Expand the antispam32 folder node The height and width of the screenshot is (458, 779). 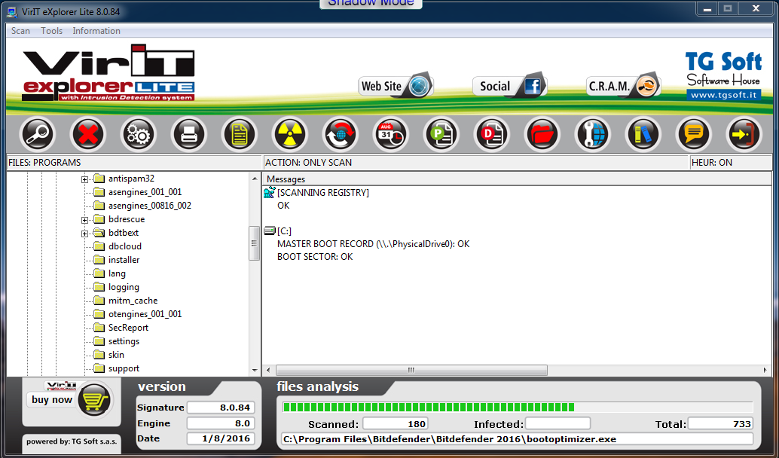(x=85, y=179)
